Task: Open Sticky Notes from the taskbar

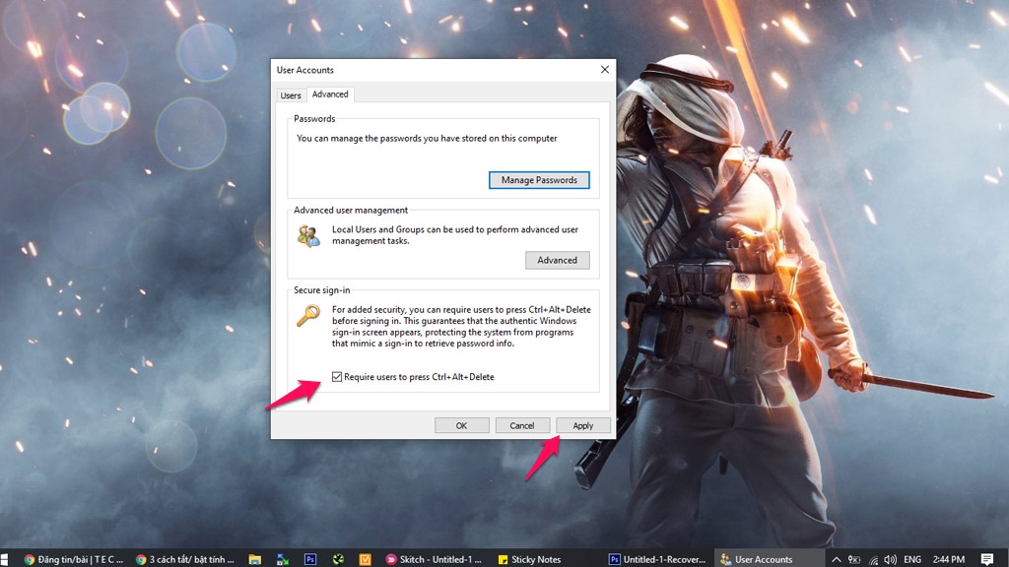Action: tap(529, 559)
